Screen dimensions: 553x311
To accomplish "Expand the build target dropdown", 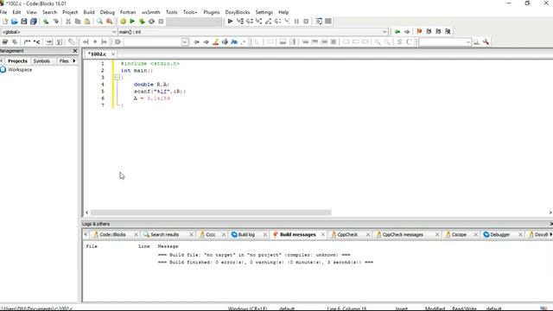I will click(x=219, y=22).
